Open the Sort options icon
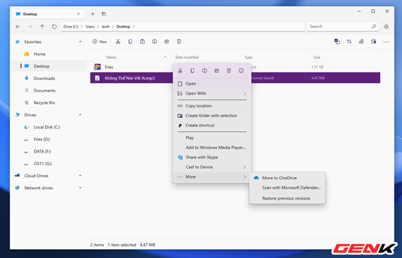 point(349,41)
